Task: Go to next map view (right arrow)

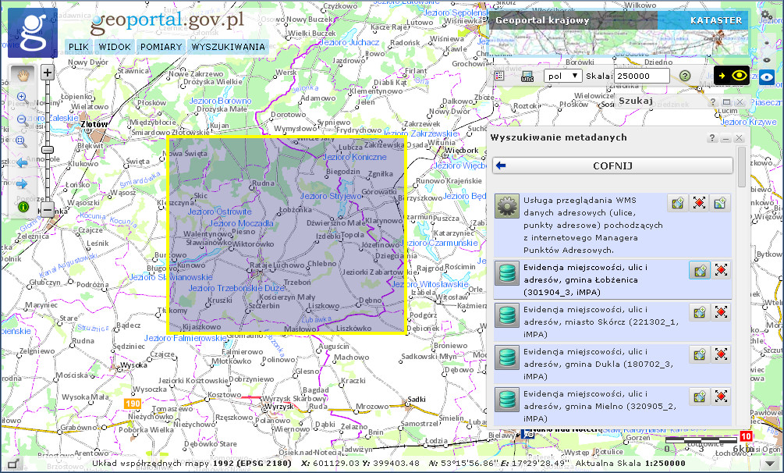Action: click(x=22, y=185)
